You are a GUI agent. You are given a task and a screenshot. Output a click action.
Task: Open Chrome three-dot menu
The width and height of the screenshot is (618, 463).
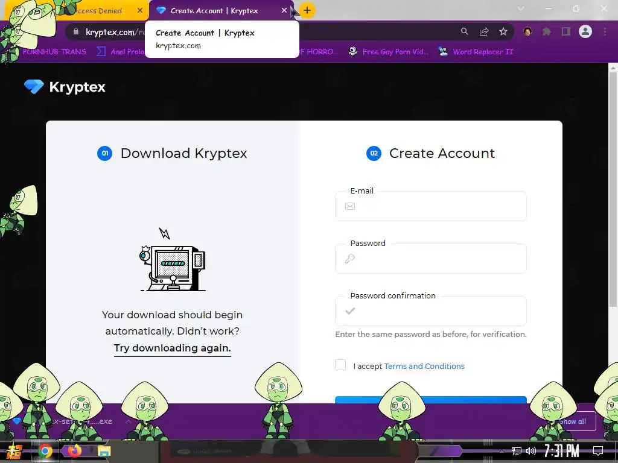tap(605, 31)
